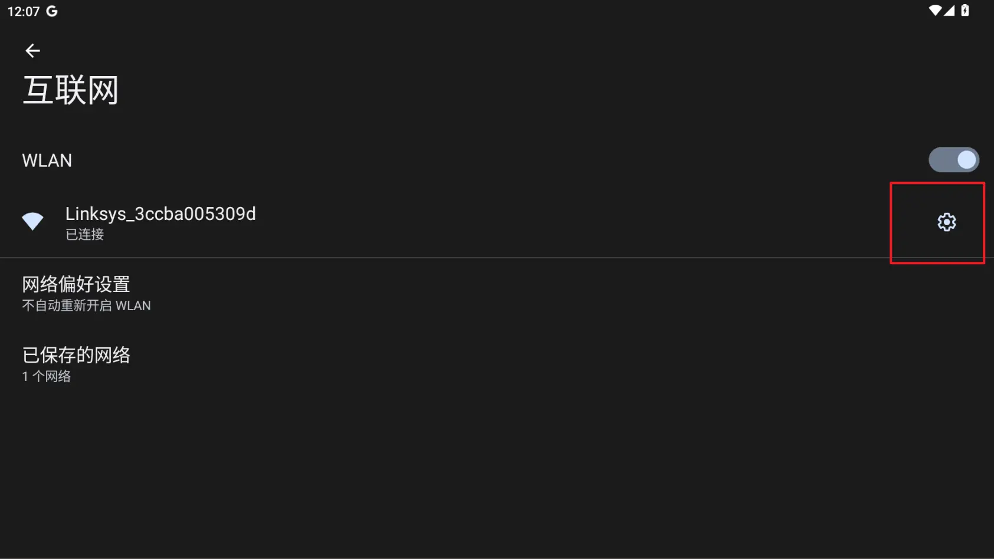Click the 互联网 page title
The image size is (994, 559).
click(x=71, y=90)
